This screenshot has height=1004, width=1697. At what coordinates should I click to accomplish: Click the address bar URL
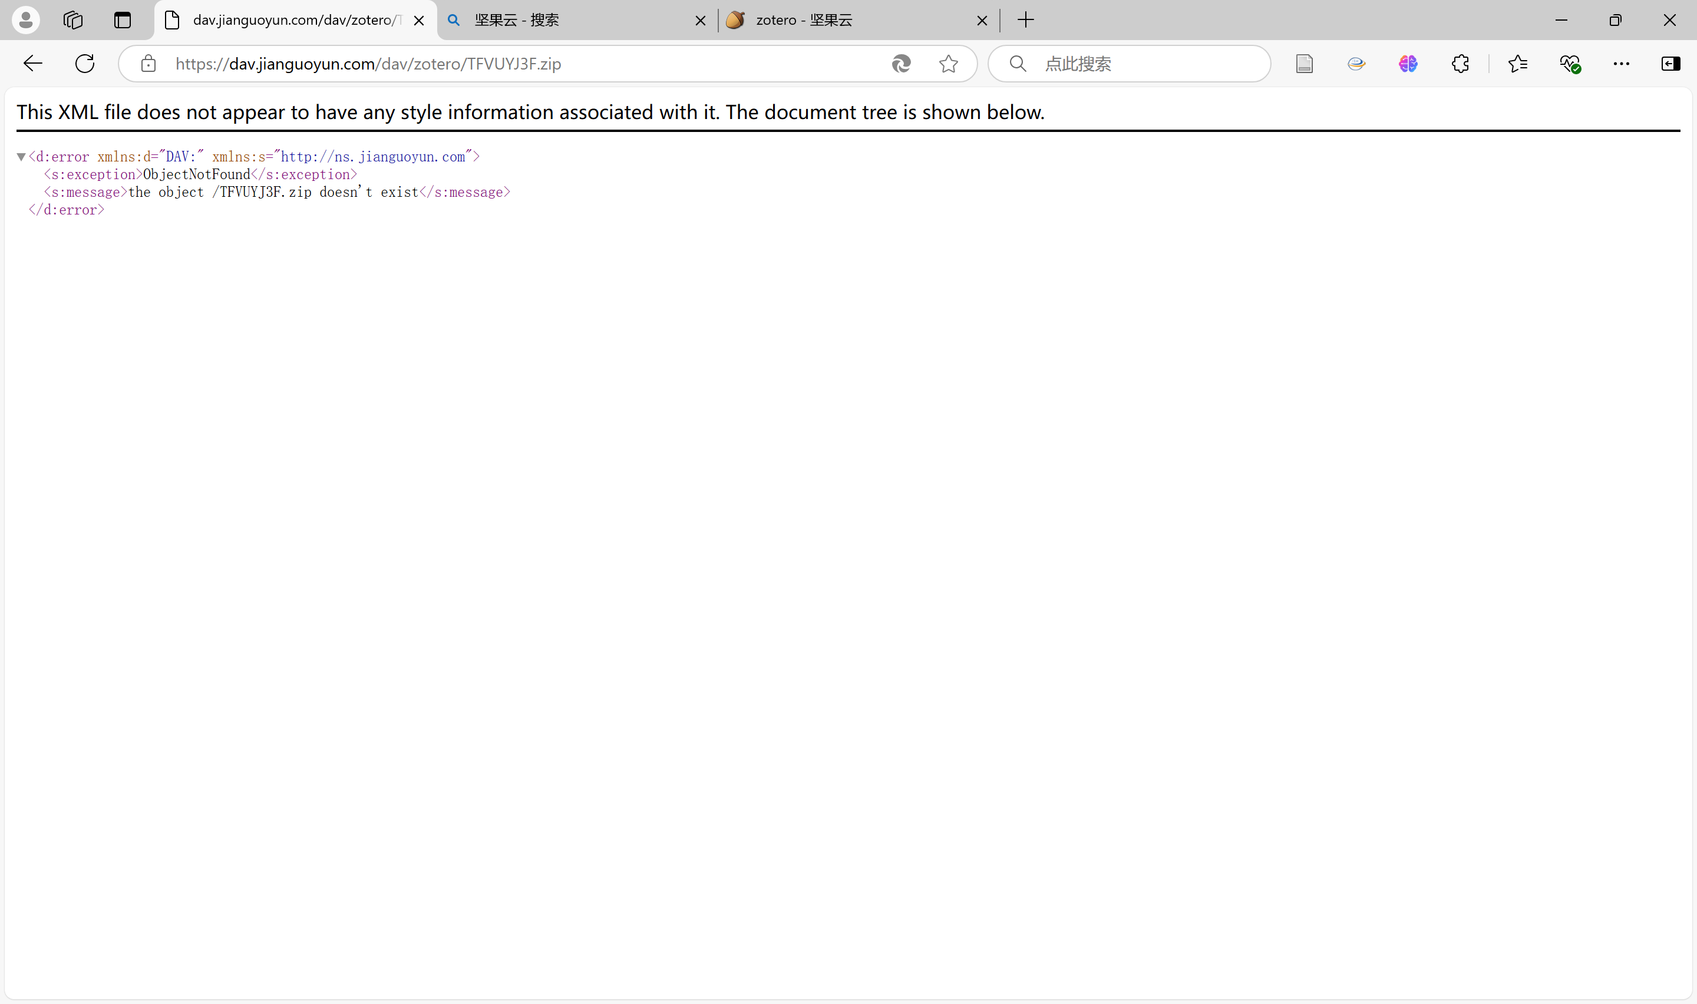point(474,64)
